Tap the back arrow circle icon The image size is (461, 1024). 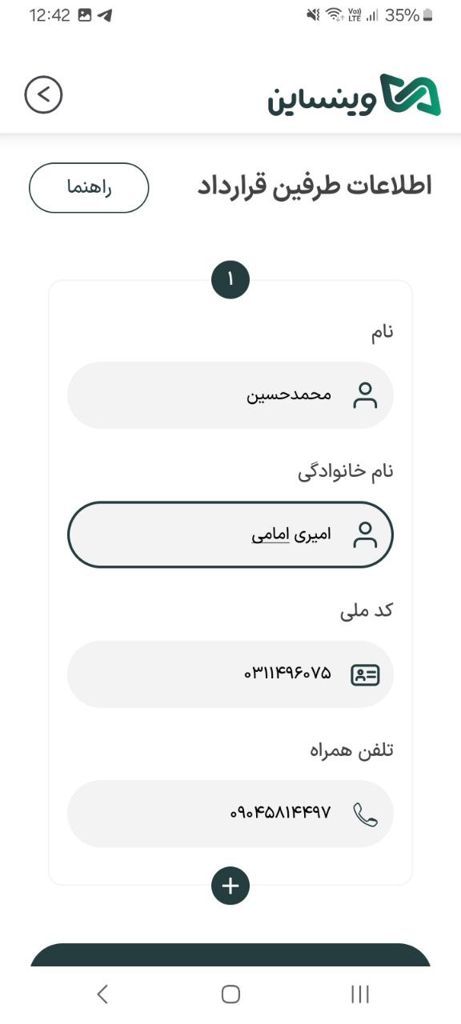click(43, 94)
